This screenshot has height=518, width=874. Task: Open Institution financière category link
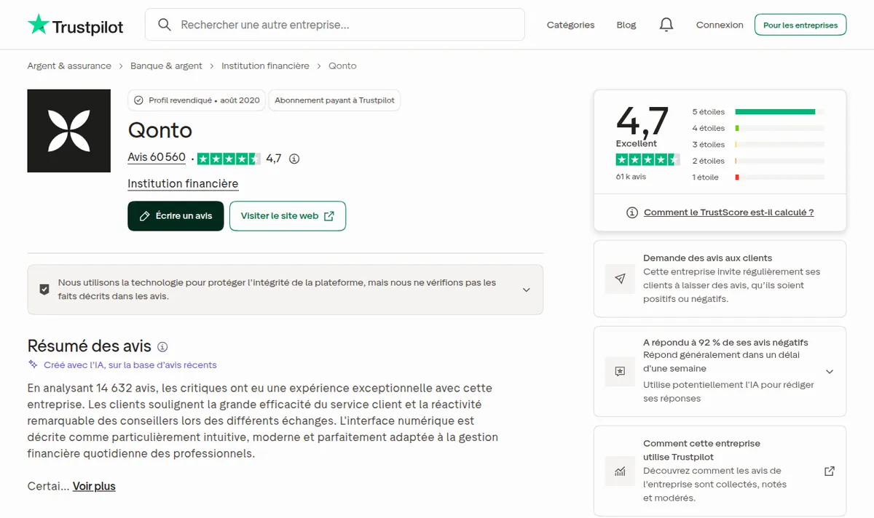183,184
